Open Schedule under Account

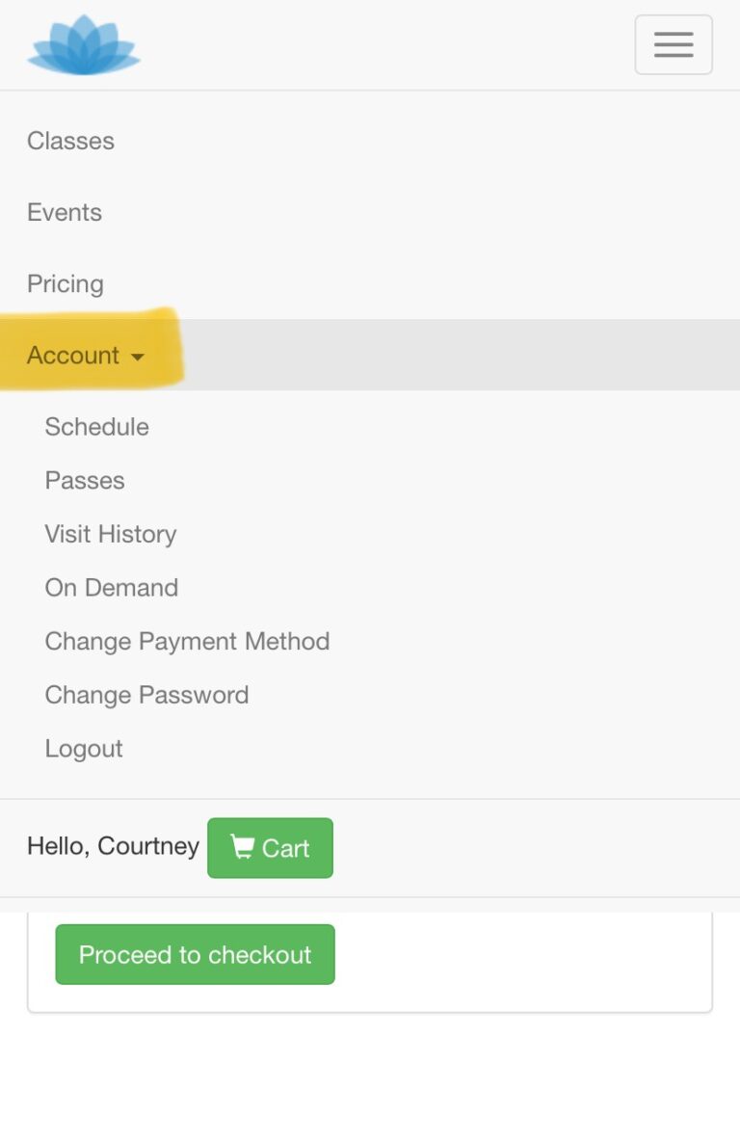(96, 427)
